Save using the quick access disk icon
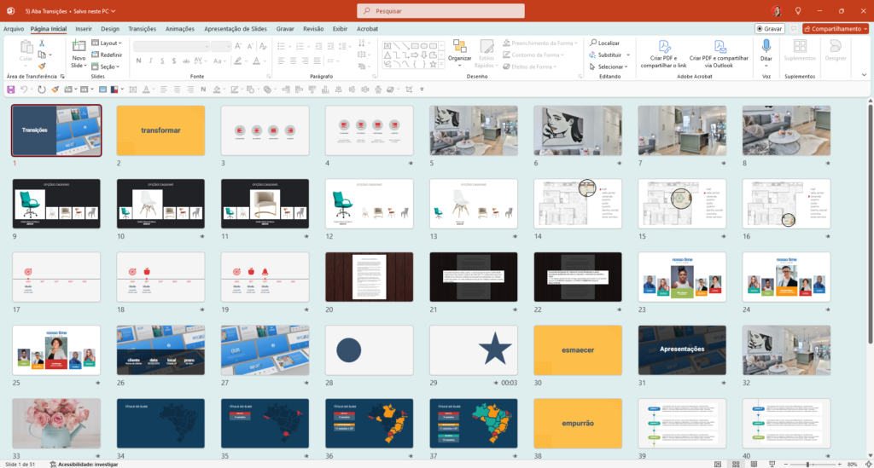This screenshot has width=874, height=468. point(10,89)
